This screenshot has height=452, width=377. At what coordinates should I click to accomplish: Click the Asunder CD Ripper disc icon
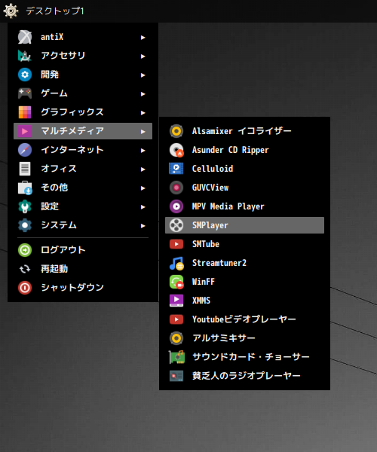coord(176,150)
